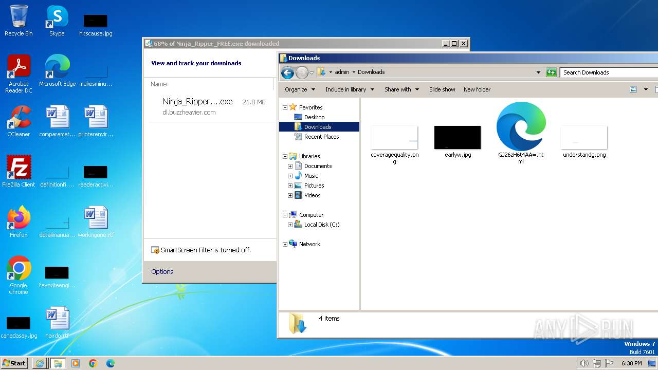Select Downloads under Favorites

click(x=317, y=127)
